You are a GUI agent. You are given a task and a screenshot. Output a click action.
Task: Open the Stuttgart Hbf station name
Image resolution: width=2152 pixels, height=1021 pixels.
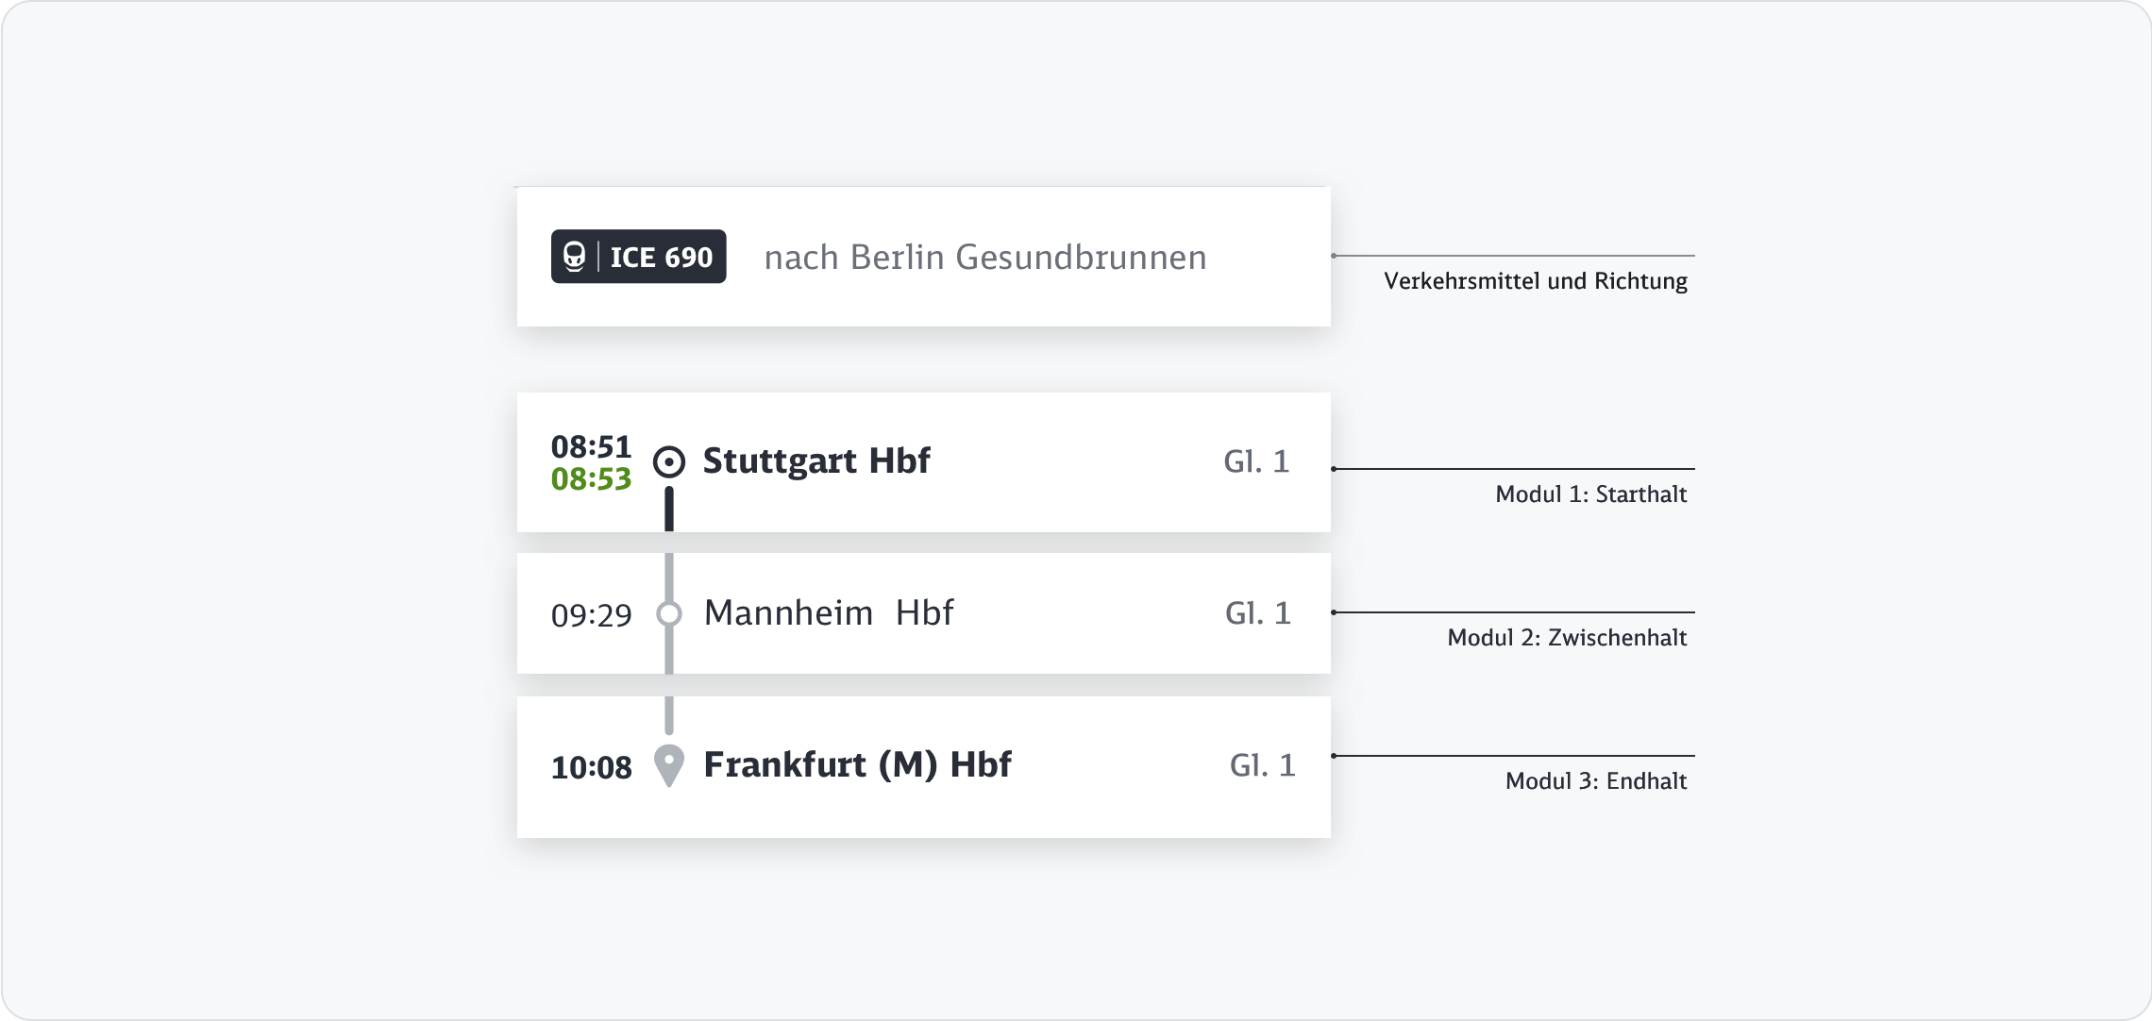coord(816,460)
